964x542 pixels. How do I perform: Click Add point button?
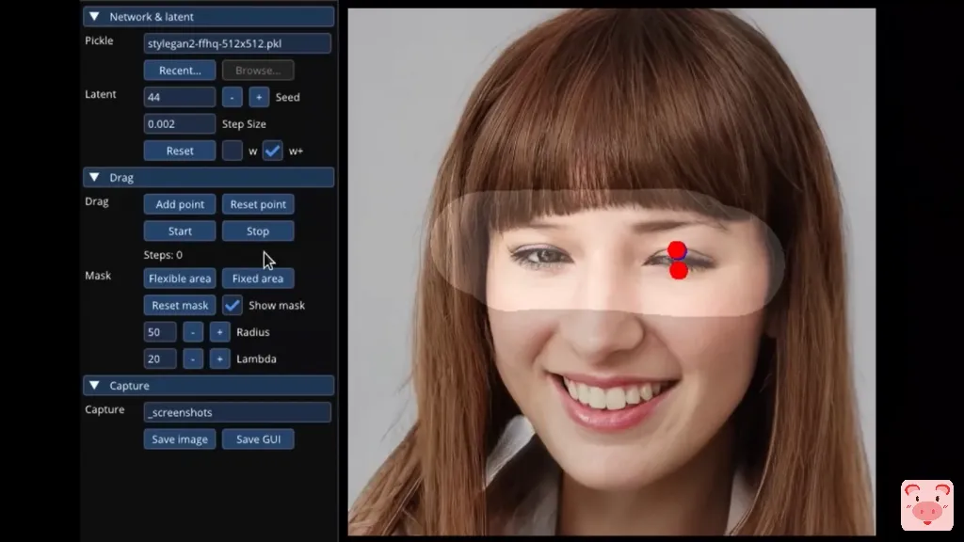point(180,204)
